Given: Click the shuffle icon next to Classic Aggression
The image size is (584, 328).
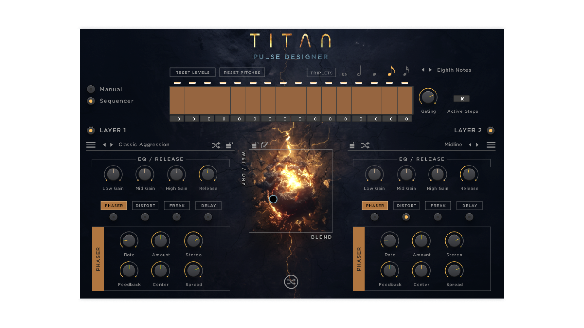Looking at the screenshot, I should pos(216,145).
